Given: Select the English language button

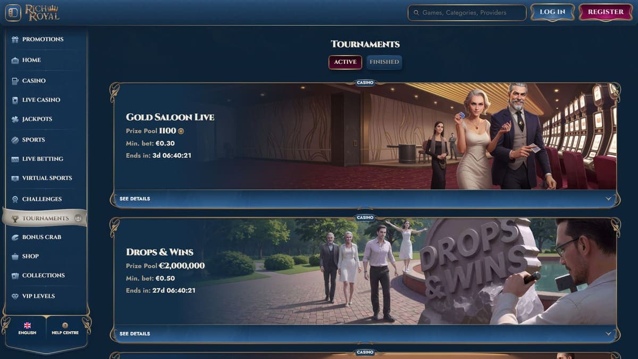Looking at the screenshot, I should tap(27, 329).
